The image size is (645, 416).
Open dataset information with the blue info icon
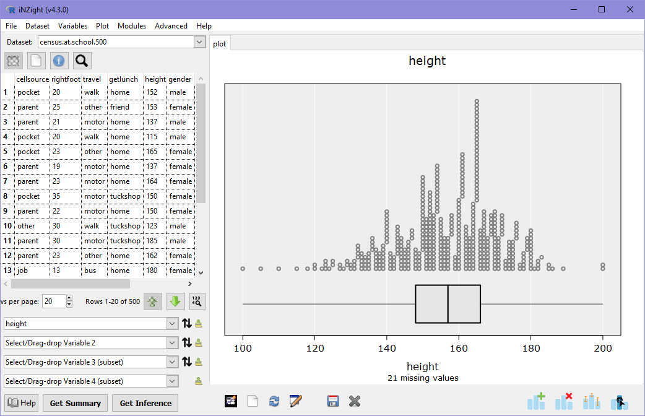point(59,61)
